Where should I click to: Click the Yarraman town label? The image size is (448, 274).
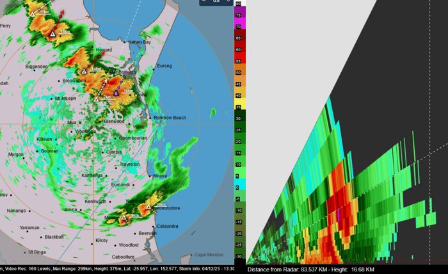point(29,228)
